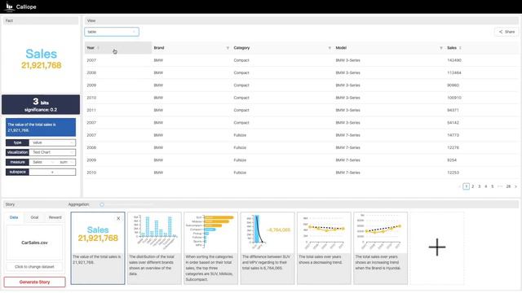Click the Sales 21,921,768 fact preview

coord(42,59)
